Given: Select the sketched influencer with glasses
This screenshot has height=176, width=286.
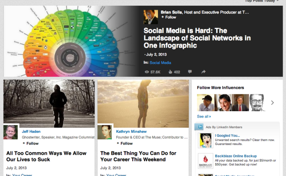Looking at the screenshot, I should (x=257, y=103).
